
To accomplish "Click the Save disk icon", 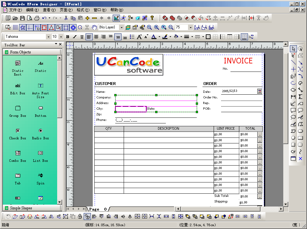I will coord(22,18).
